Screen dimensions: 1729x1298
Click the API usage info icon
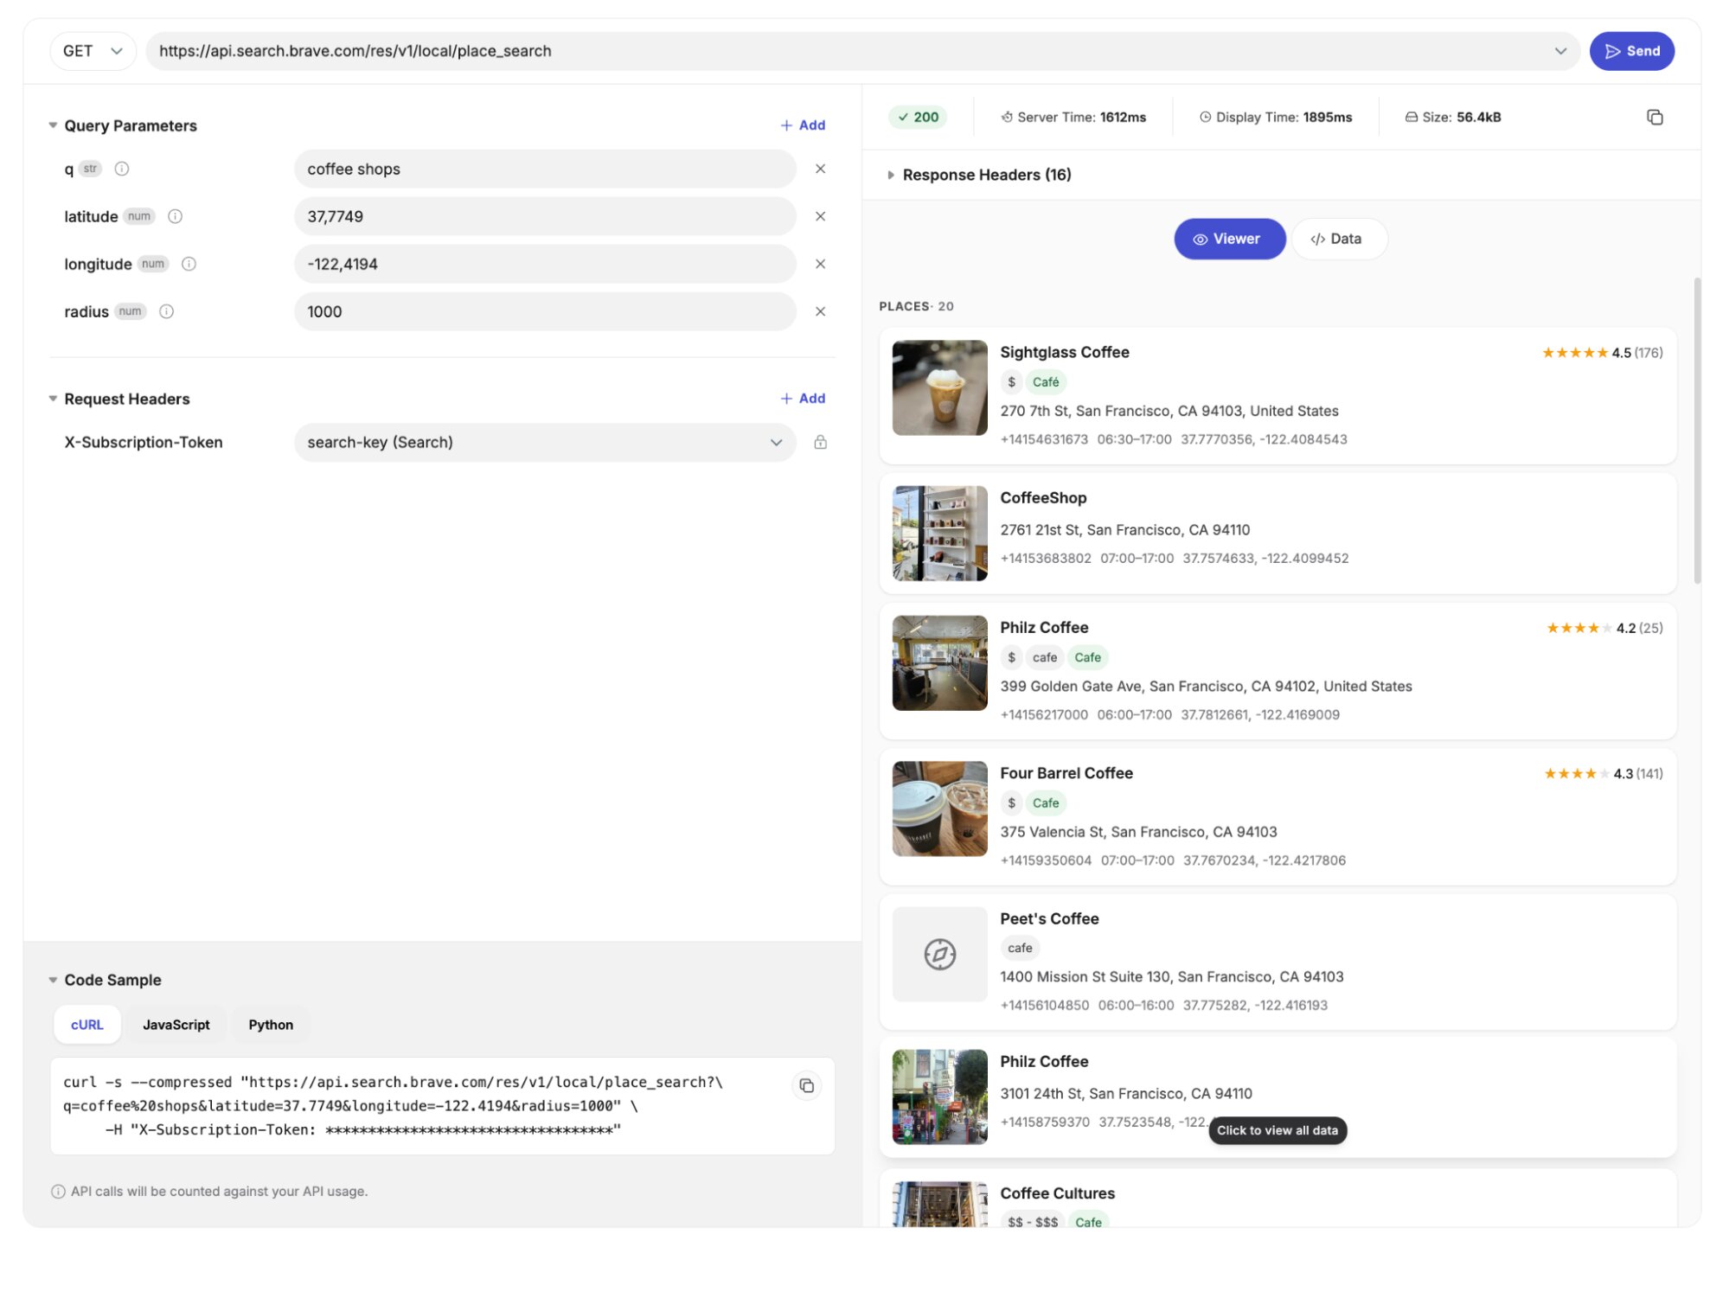58,1191
